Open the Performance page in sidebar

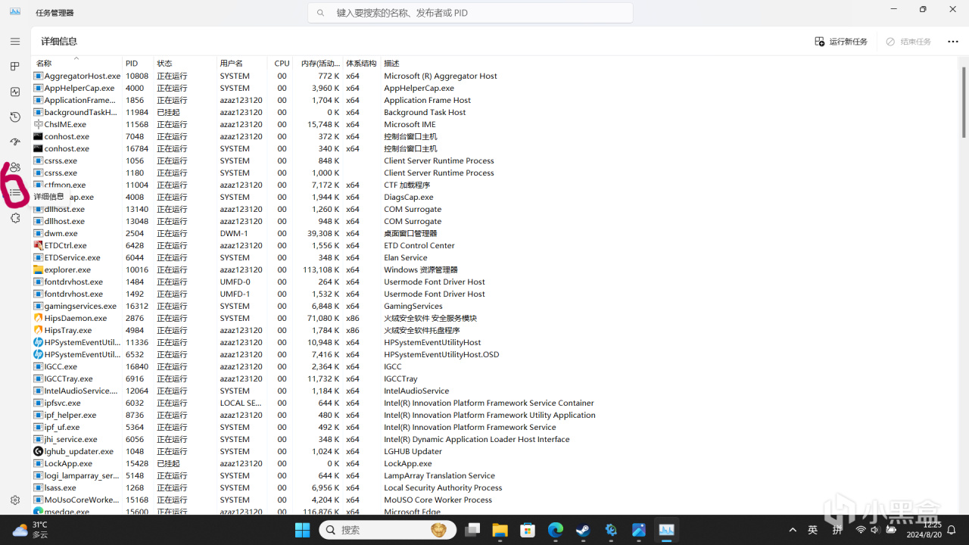[15, 92]
